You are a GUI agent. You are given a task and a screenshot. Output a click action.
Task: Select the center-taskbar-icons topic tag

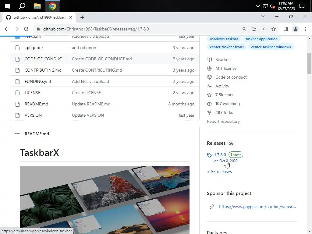point(227,47)
